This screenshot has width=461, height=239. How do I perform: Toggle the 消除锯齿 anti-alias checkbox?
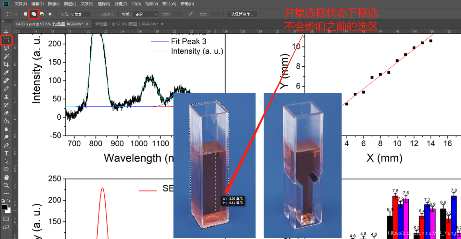tap(96, 14)
